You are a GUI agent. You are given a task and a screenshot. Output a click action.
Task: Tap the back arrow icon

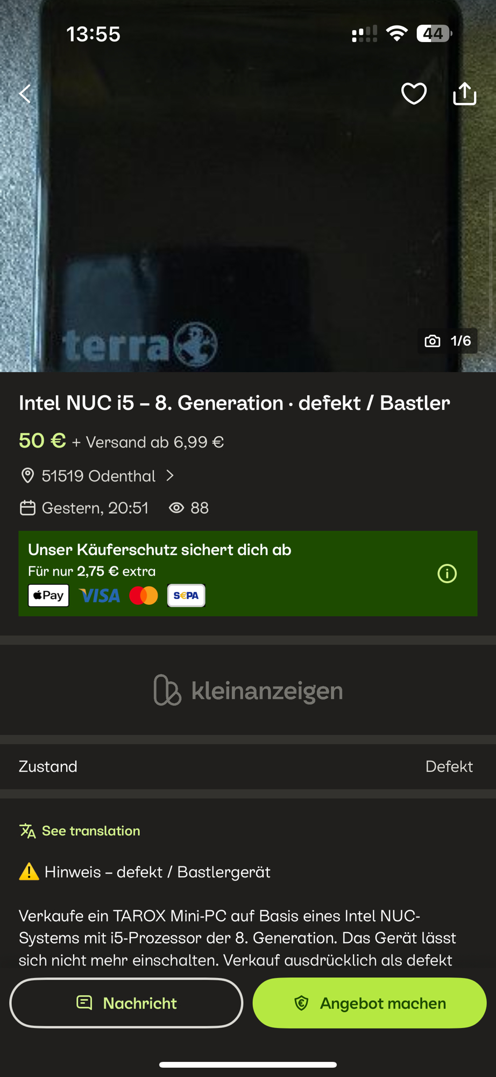point(25,94)
